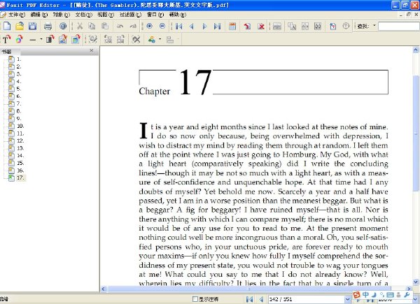Go to next page in the top toolbar
Image resolution: width=420 pixels, height=304 pixels.
(x=204, y=26)
